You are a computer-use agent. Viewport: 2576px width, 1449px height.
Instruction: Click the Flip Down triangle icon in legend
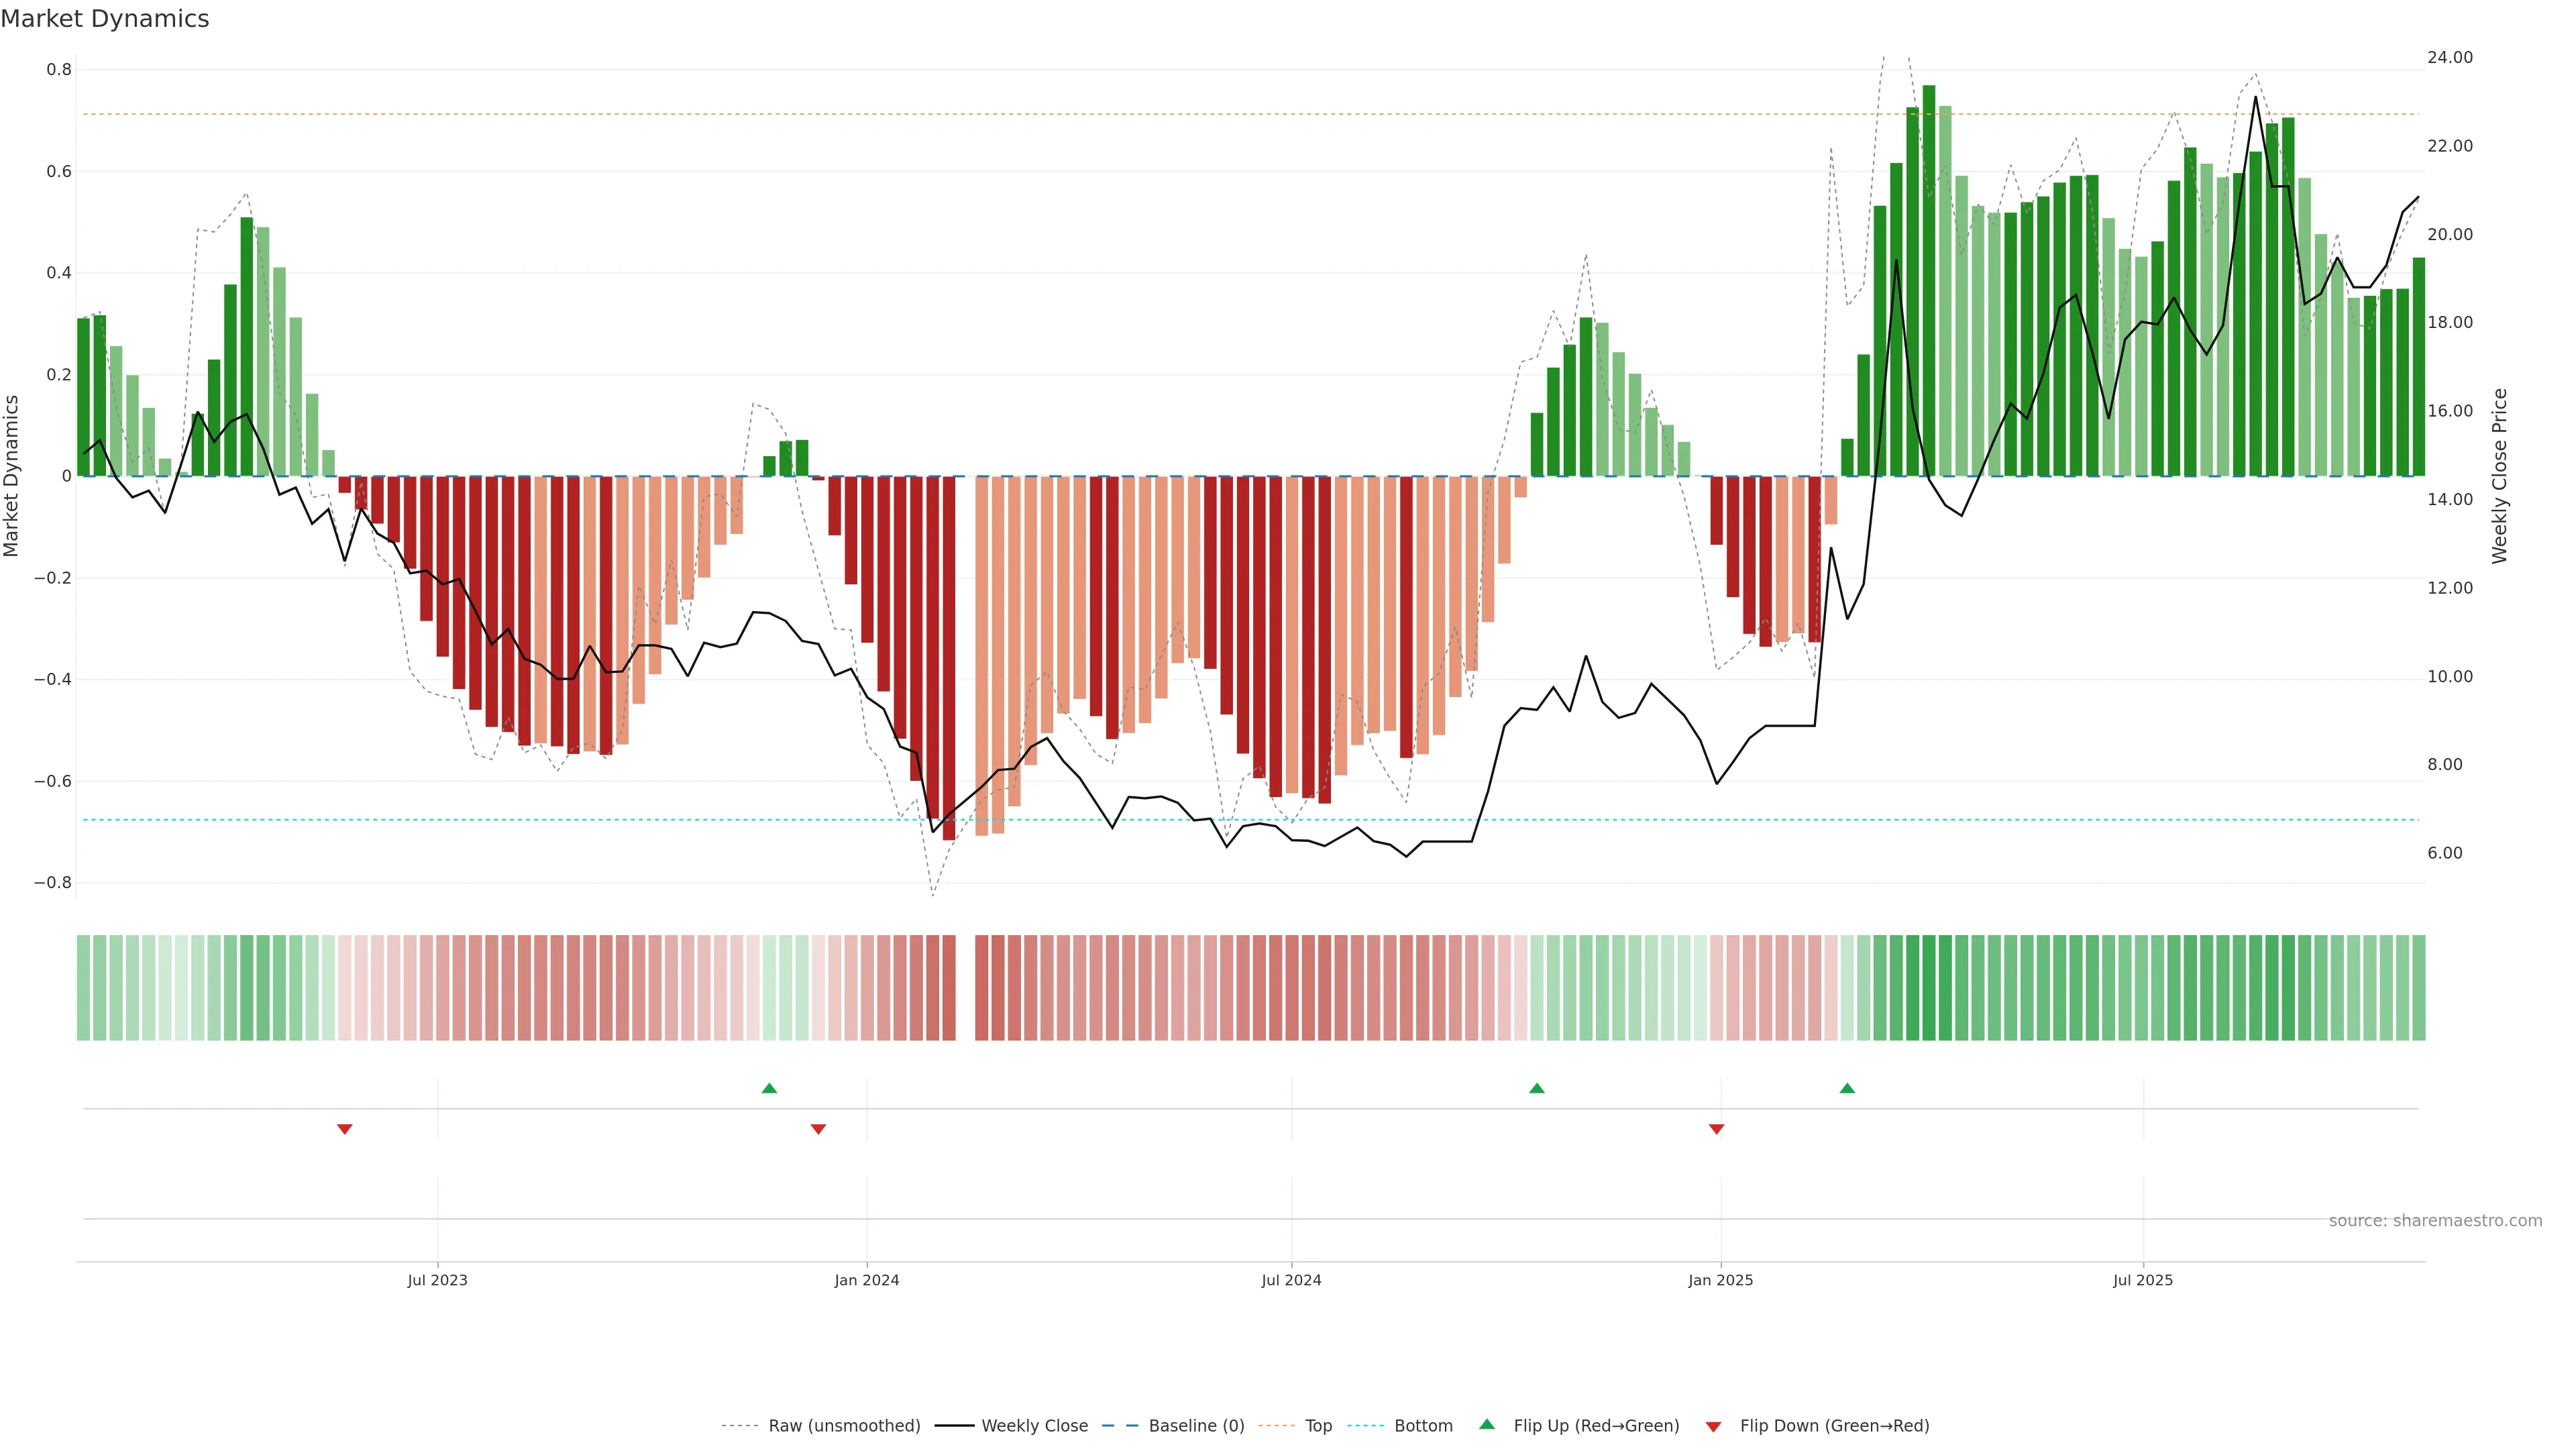[1713, 1427]
